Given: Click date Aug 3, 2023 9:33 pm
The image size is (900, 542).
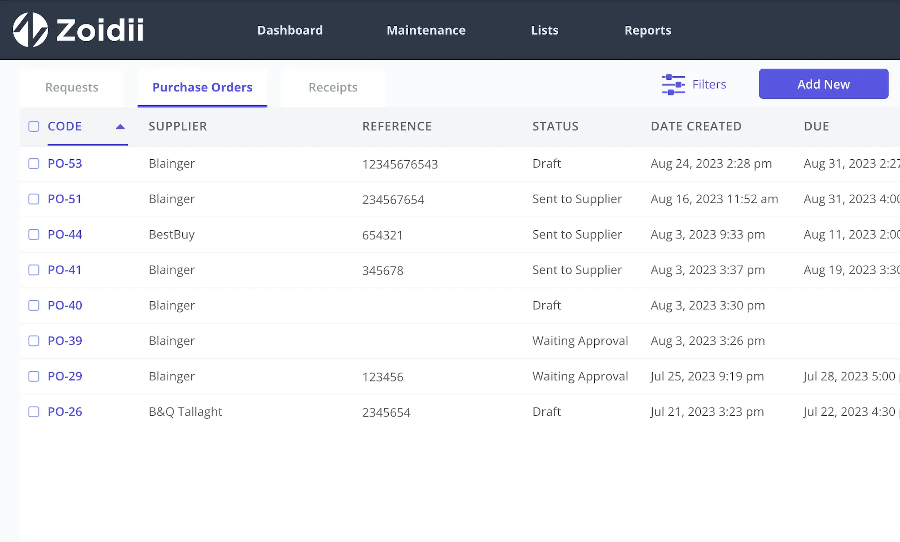Looking at the screenshot, I should (708, 235).
